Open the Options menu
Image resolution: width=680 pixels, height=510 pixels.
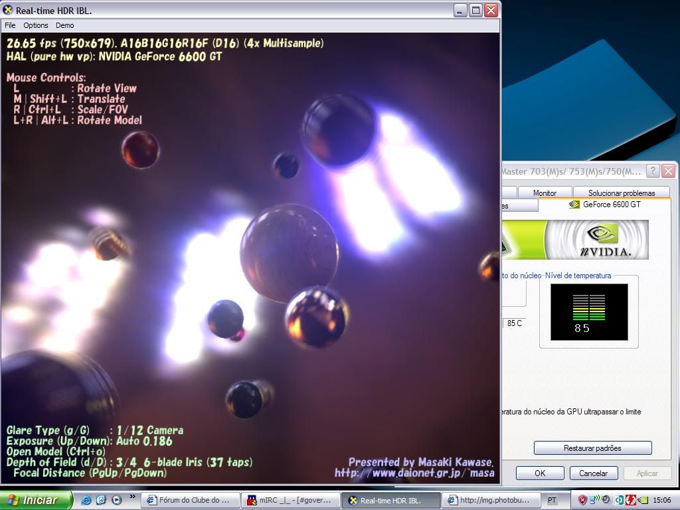click(x=36, y=25)
